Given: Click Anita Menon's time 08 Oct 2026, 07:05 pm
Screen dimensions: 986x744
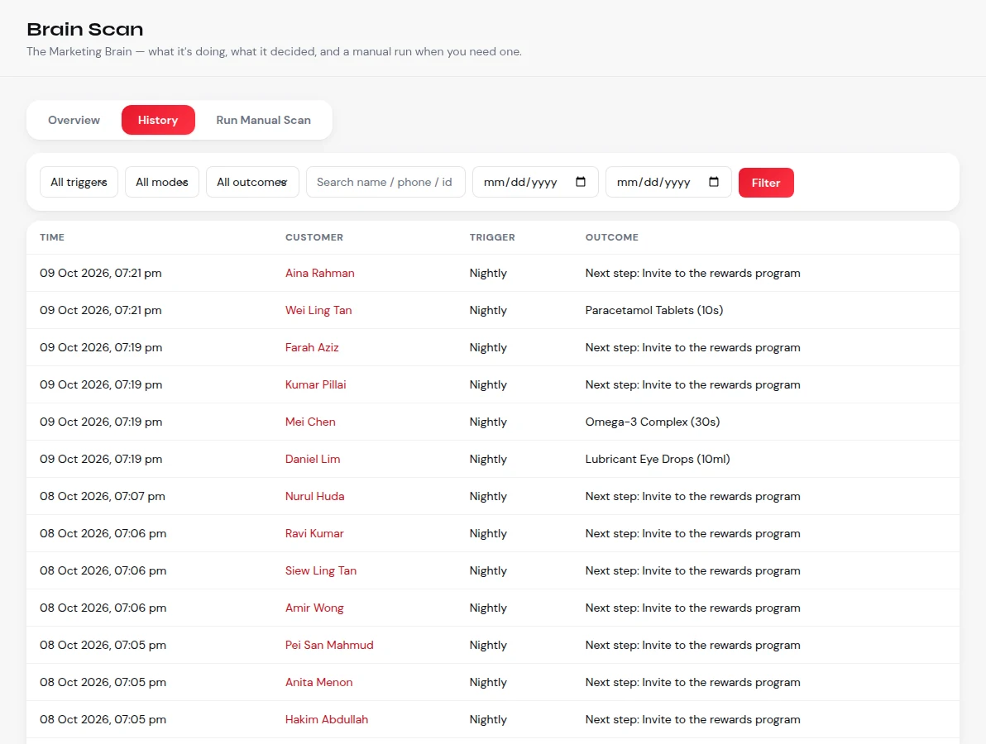Looking at the screenshot, I should point(103,682).
